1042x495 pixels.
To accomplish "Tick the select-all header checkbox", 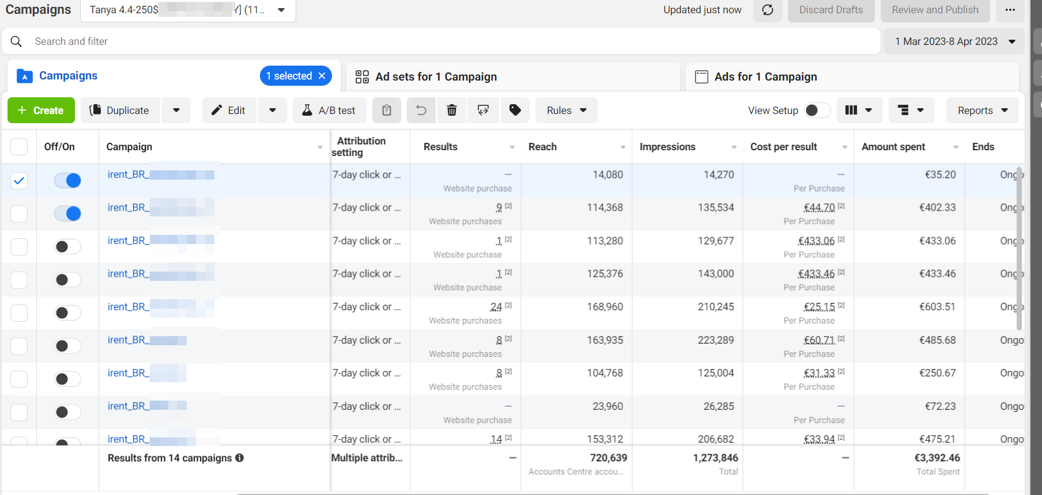I will (x=19, y=147).
